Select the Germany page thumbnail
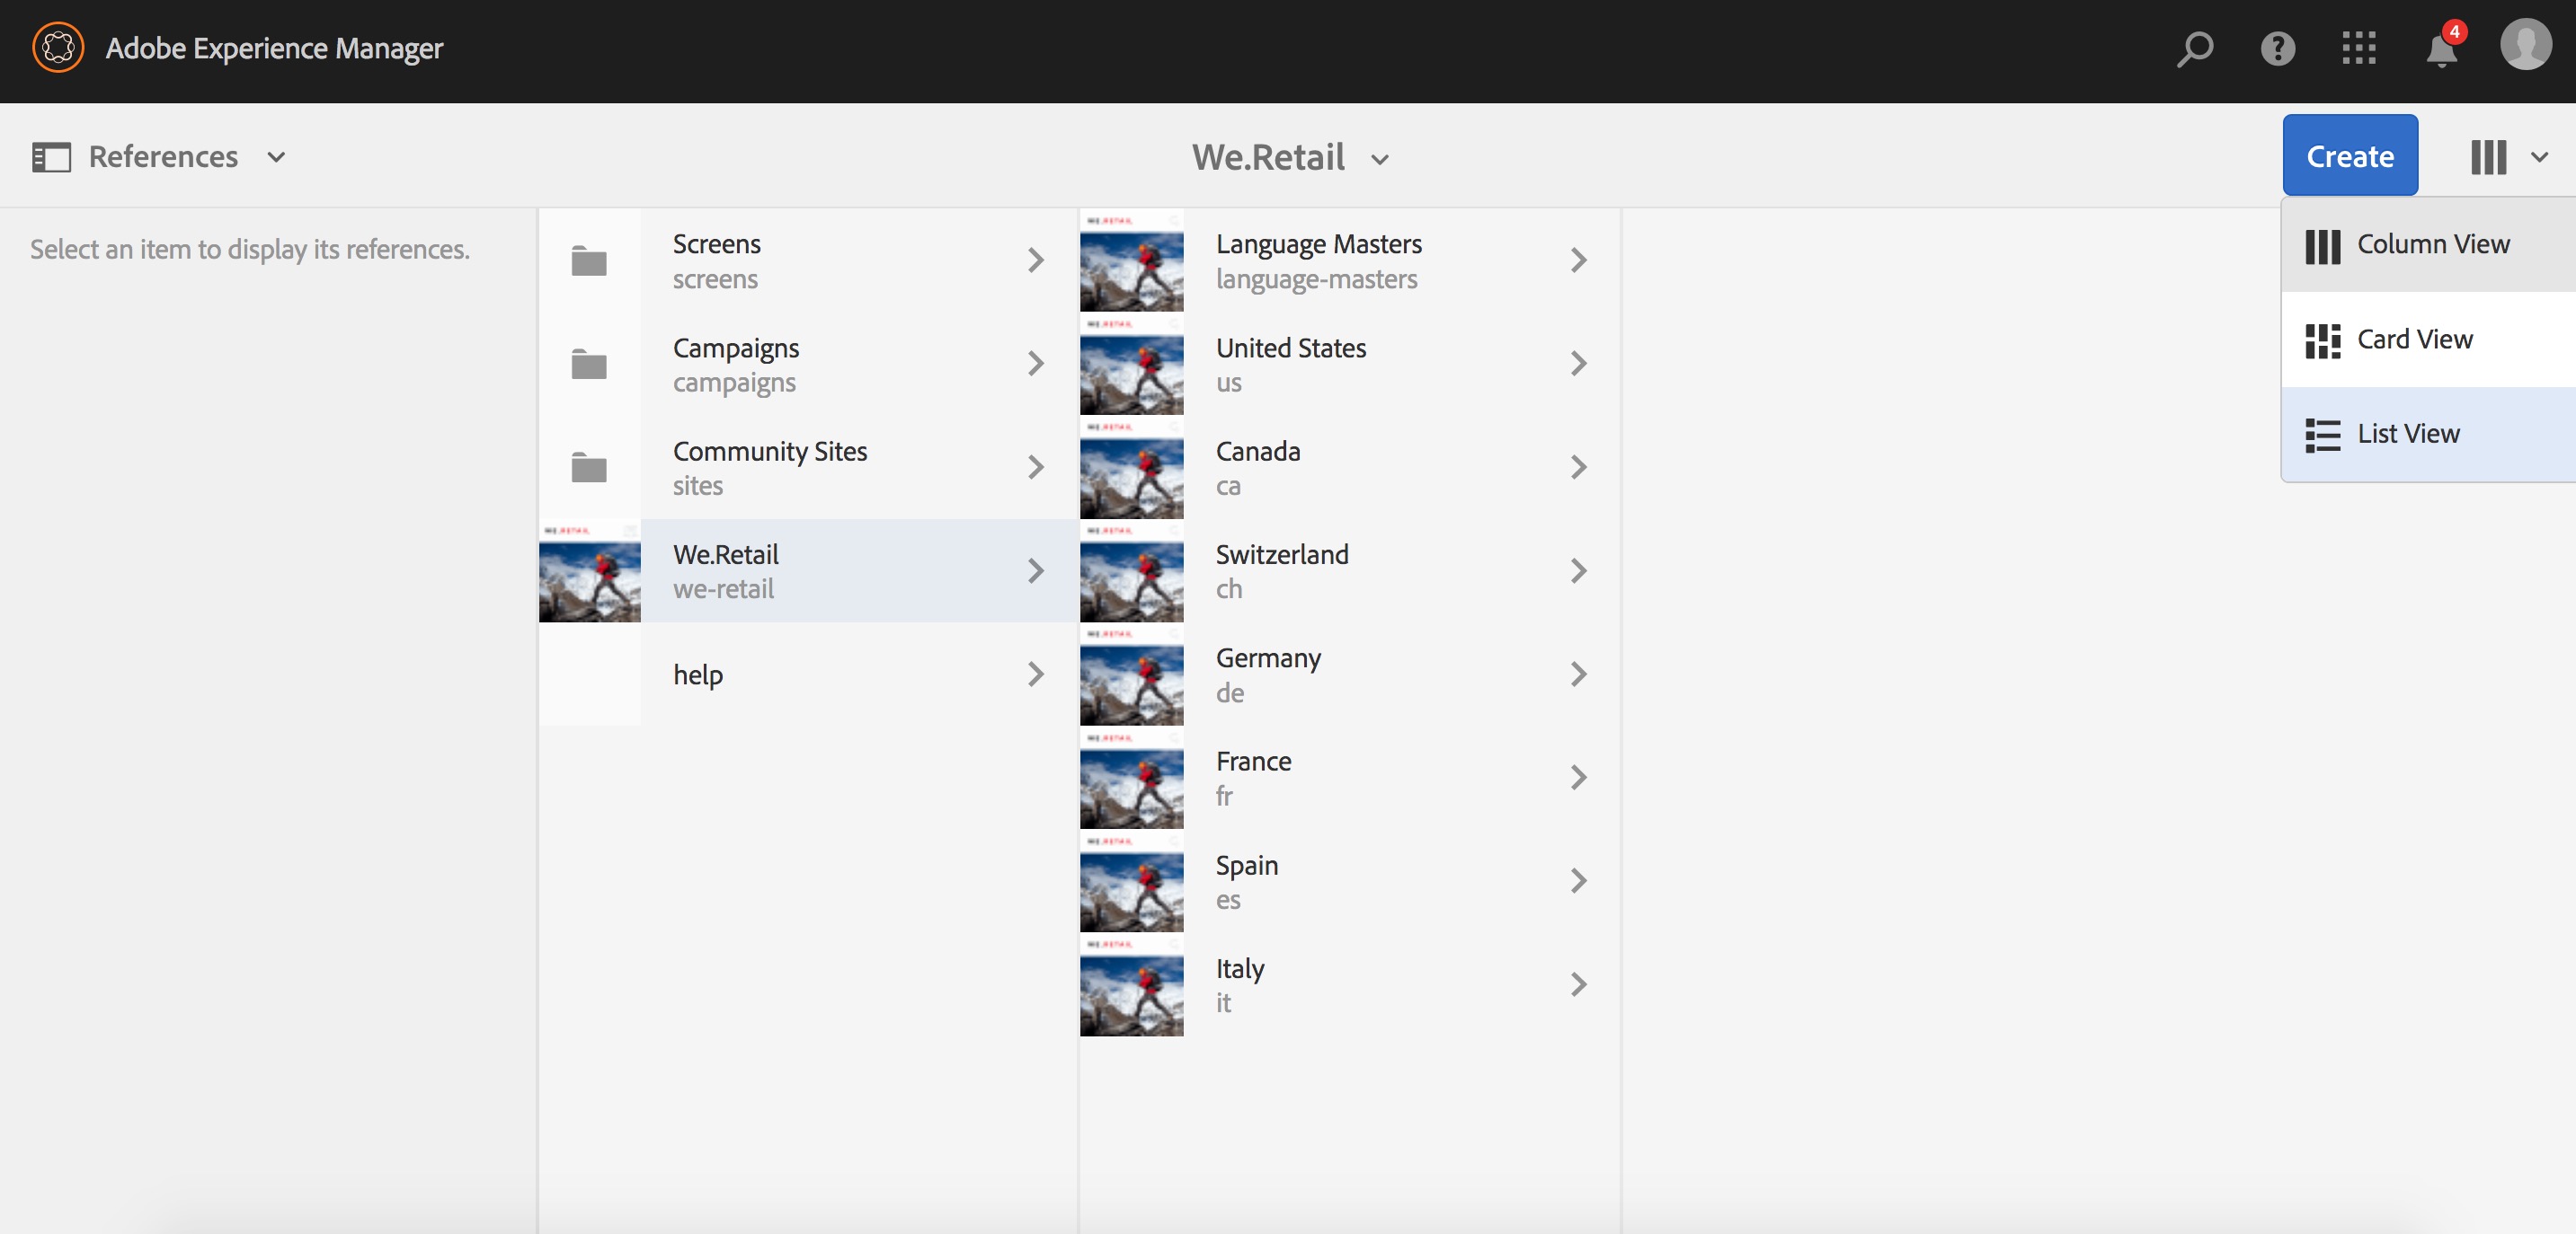This screenshot has height=1234, width=2576. (x=1131, y=674)
